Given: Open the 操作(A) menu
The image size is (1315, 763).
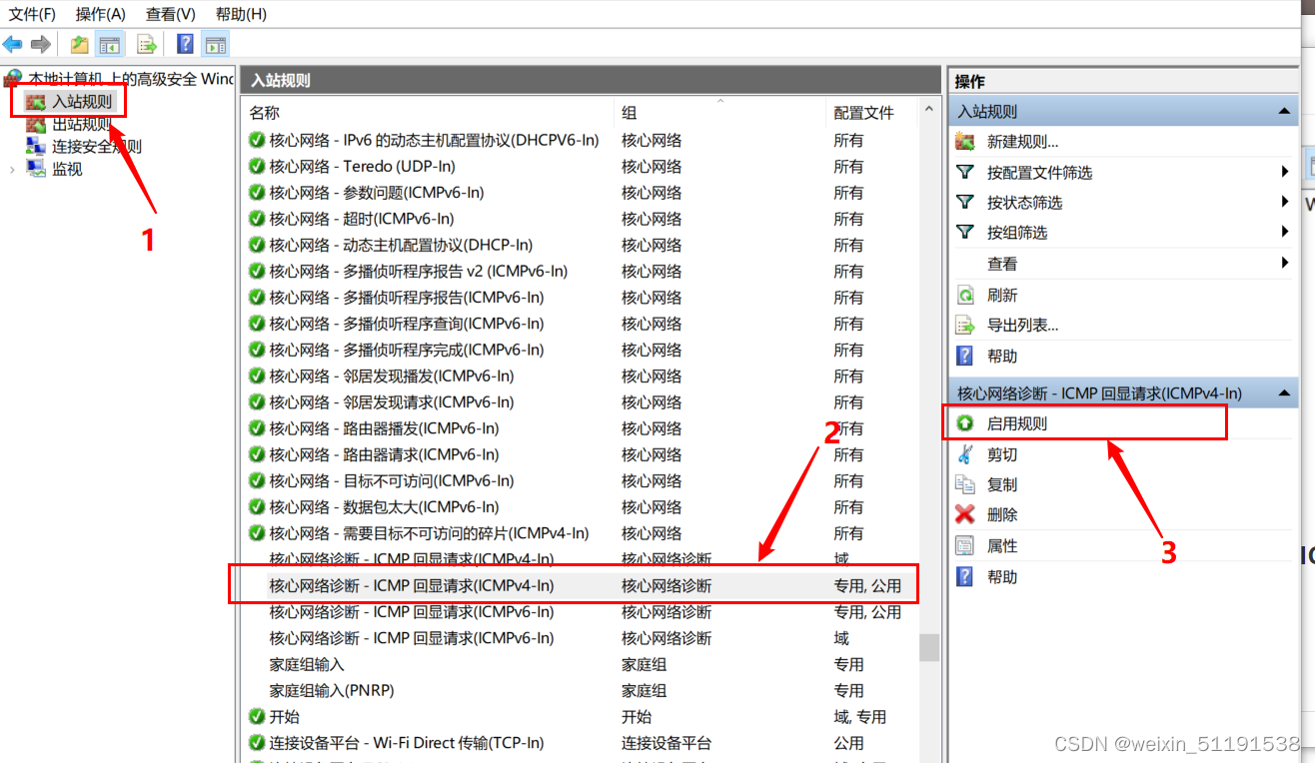Looking at the screenshot, I should [x=101, y=14].
